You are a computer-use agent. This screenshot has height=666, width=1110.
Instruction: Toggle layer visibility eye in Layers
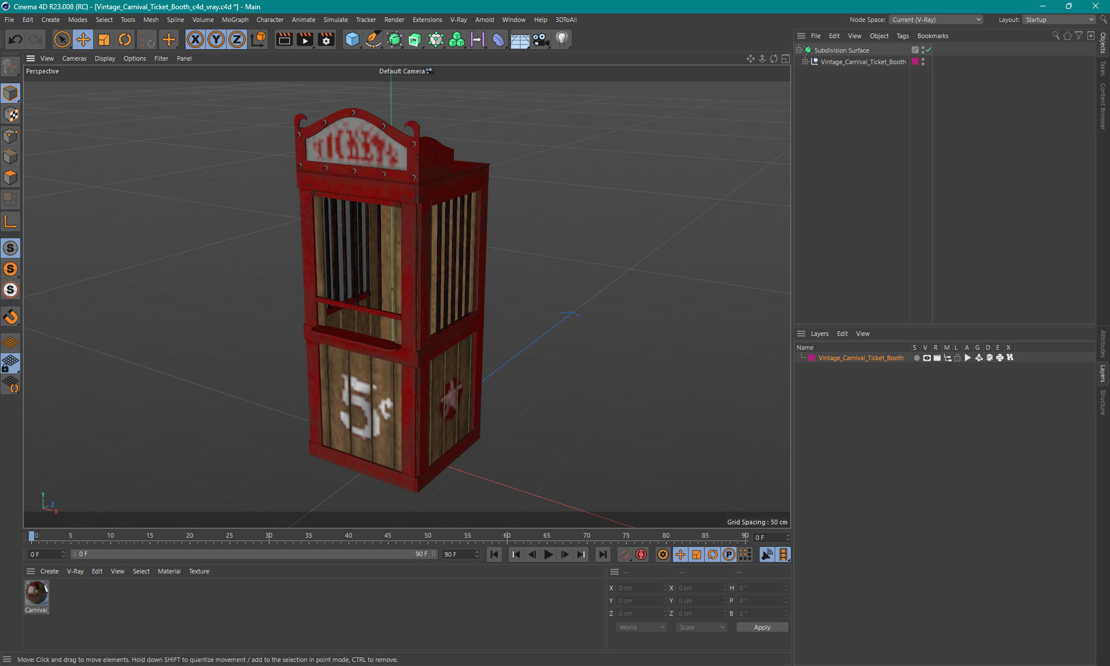pyautogui.click(x=927, y=358)
